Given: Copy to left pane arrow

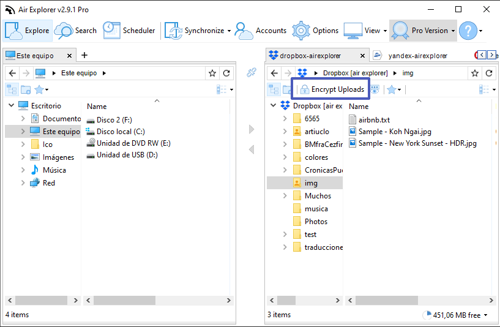Looking at the screenshot, I should pos(252,149).
